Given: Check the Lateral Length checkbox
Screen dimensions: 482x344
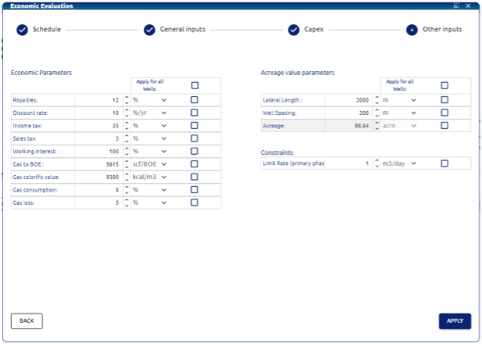Looking at the screenshot, I should [444, 100].
